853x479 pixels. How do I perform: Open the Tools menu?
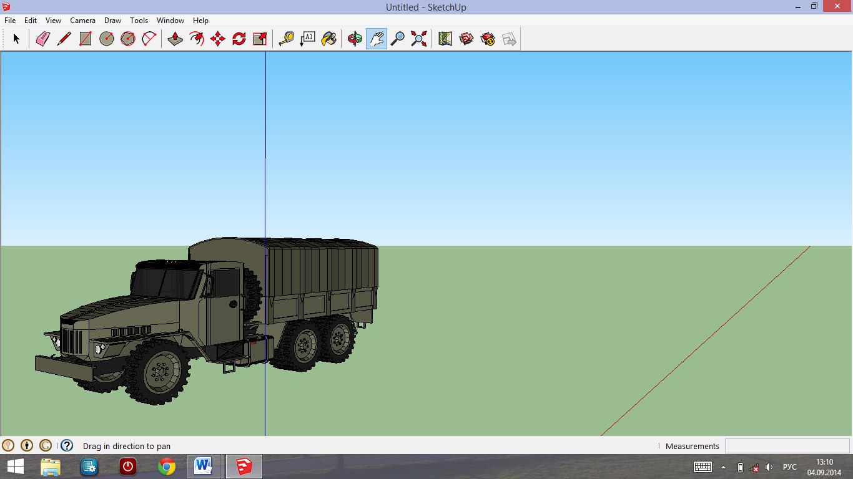[139, 20]
